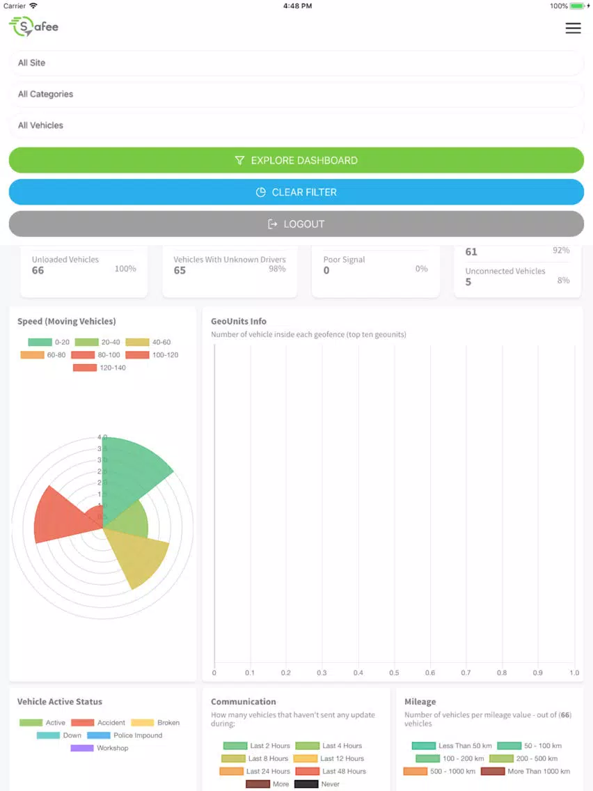Click the Accident legend color box
Screen dimensions: 593x791
83,723
